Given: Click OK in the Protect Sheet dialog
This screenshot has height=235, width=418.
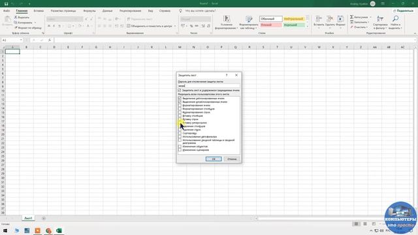Looking at the screenshot, I should click(x=214, y=159).
